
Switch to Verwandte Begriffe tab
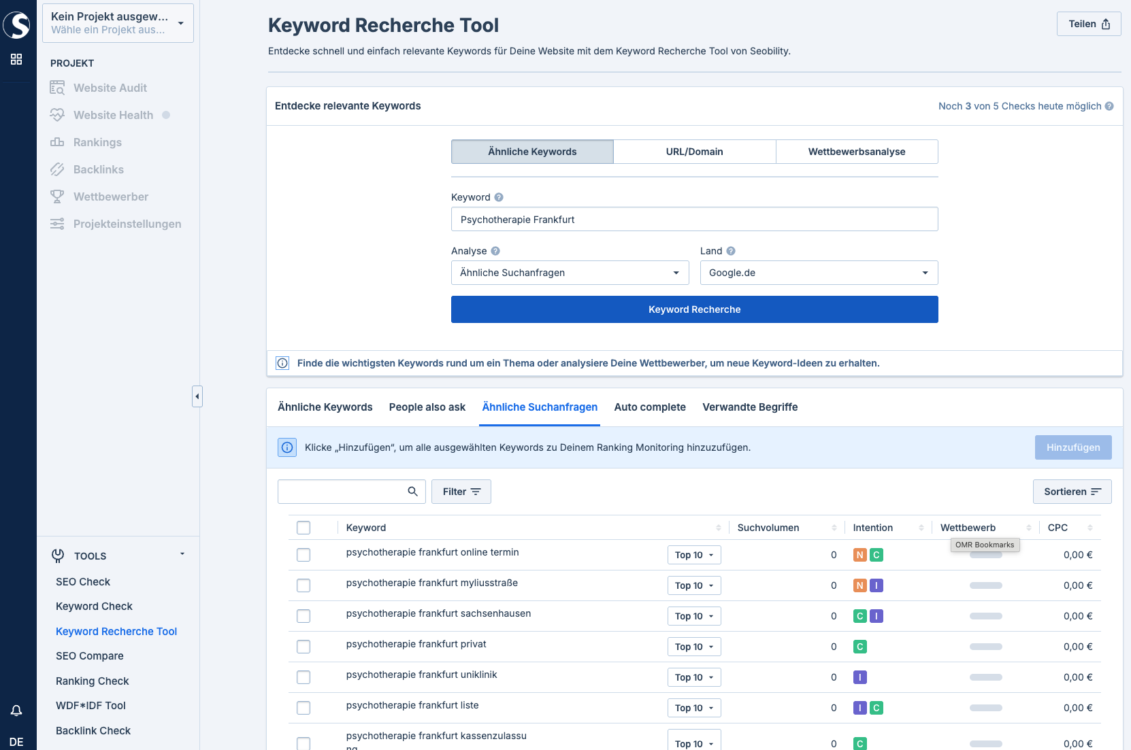[750, 407]
